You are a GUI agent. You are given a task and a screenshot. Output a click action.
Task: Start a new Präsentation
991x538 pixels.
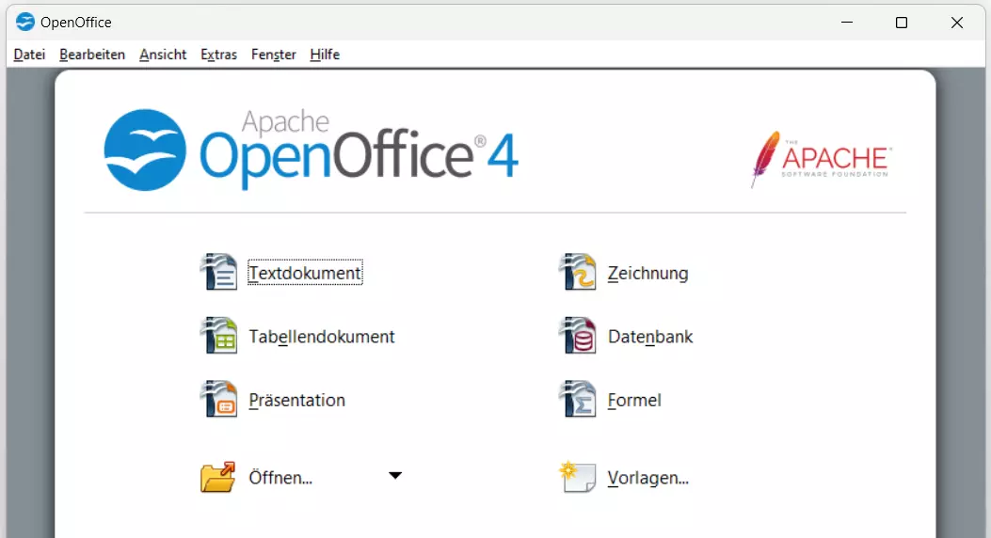click(297, 401)
